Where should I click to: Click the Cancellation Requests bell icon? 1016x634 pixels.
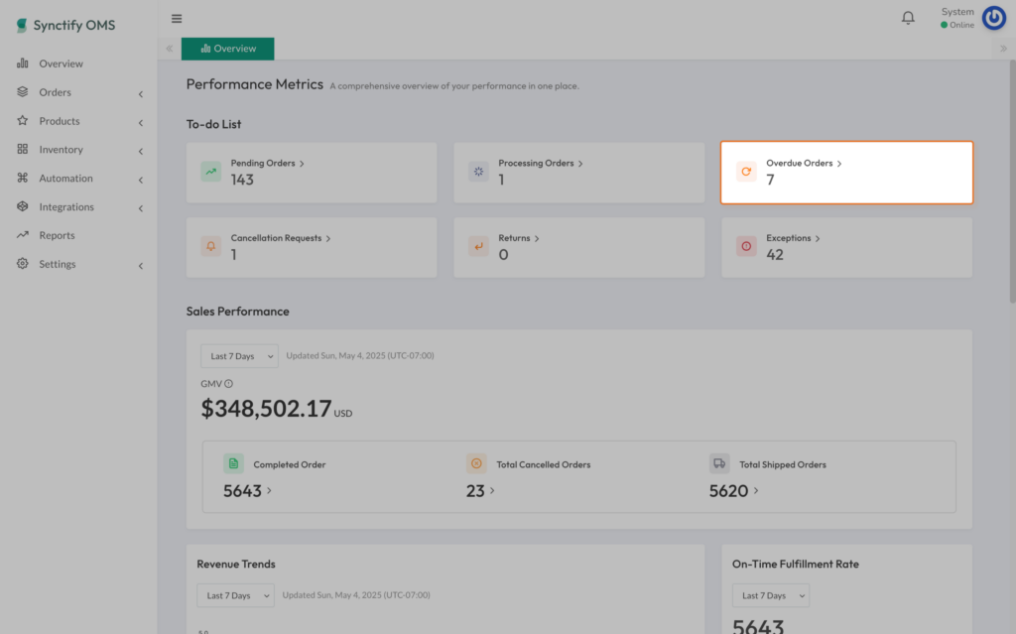pyautogui.click(x=210, y=246)
